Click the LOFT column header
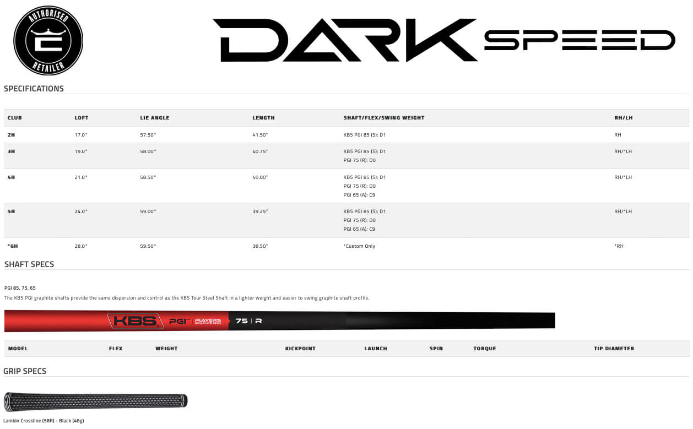 [x=82, y=118]
